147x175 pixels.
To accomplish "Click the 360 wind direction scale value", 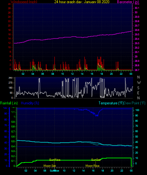I will (x=10, y=78).
